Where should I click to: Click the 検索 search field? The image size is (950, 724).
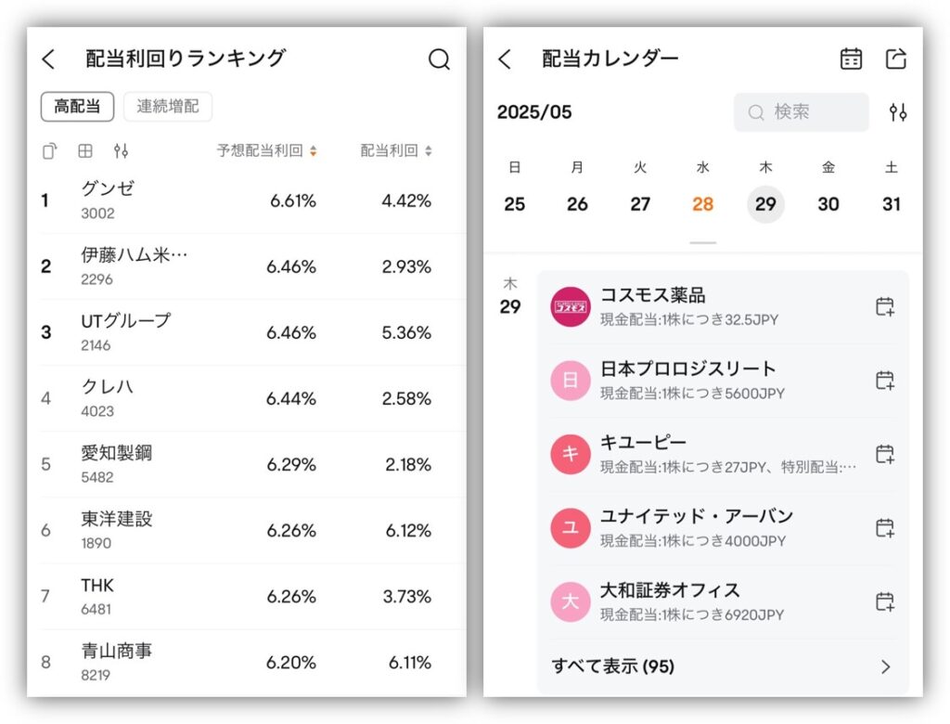[x=801, y=112]
